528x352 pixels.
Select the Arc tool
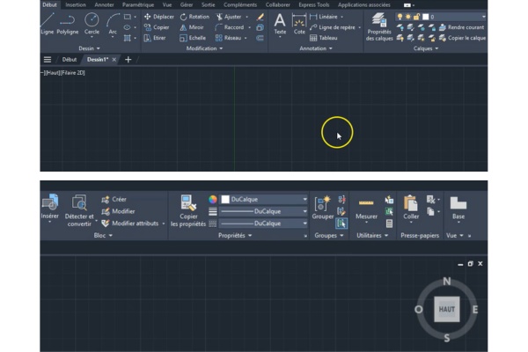tap(113, 23)
